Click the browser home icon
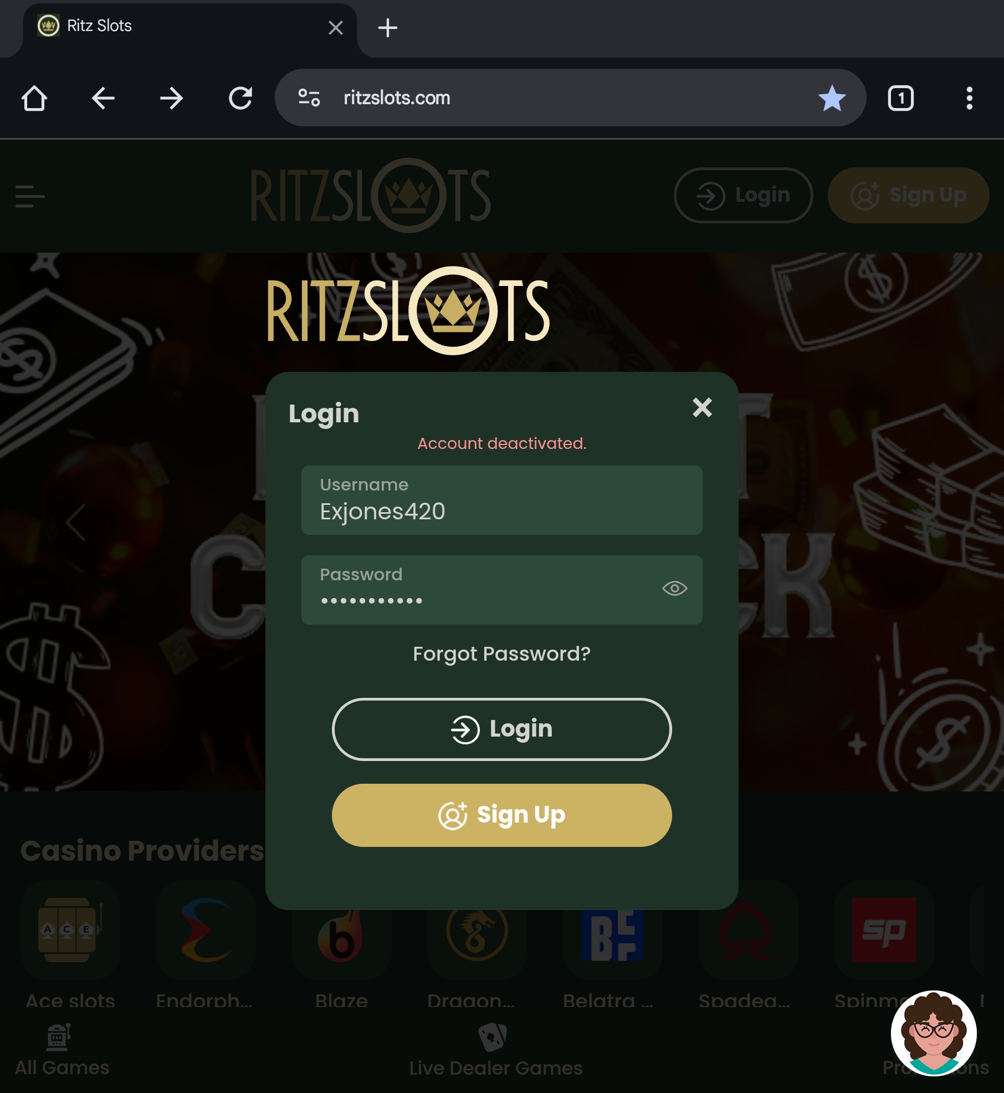Image resolution: width=1004 pixels, height=1093 pixels. 34,98
